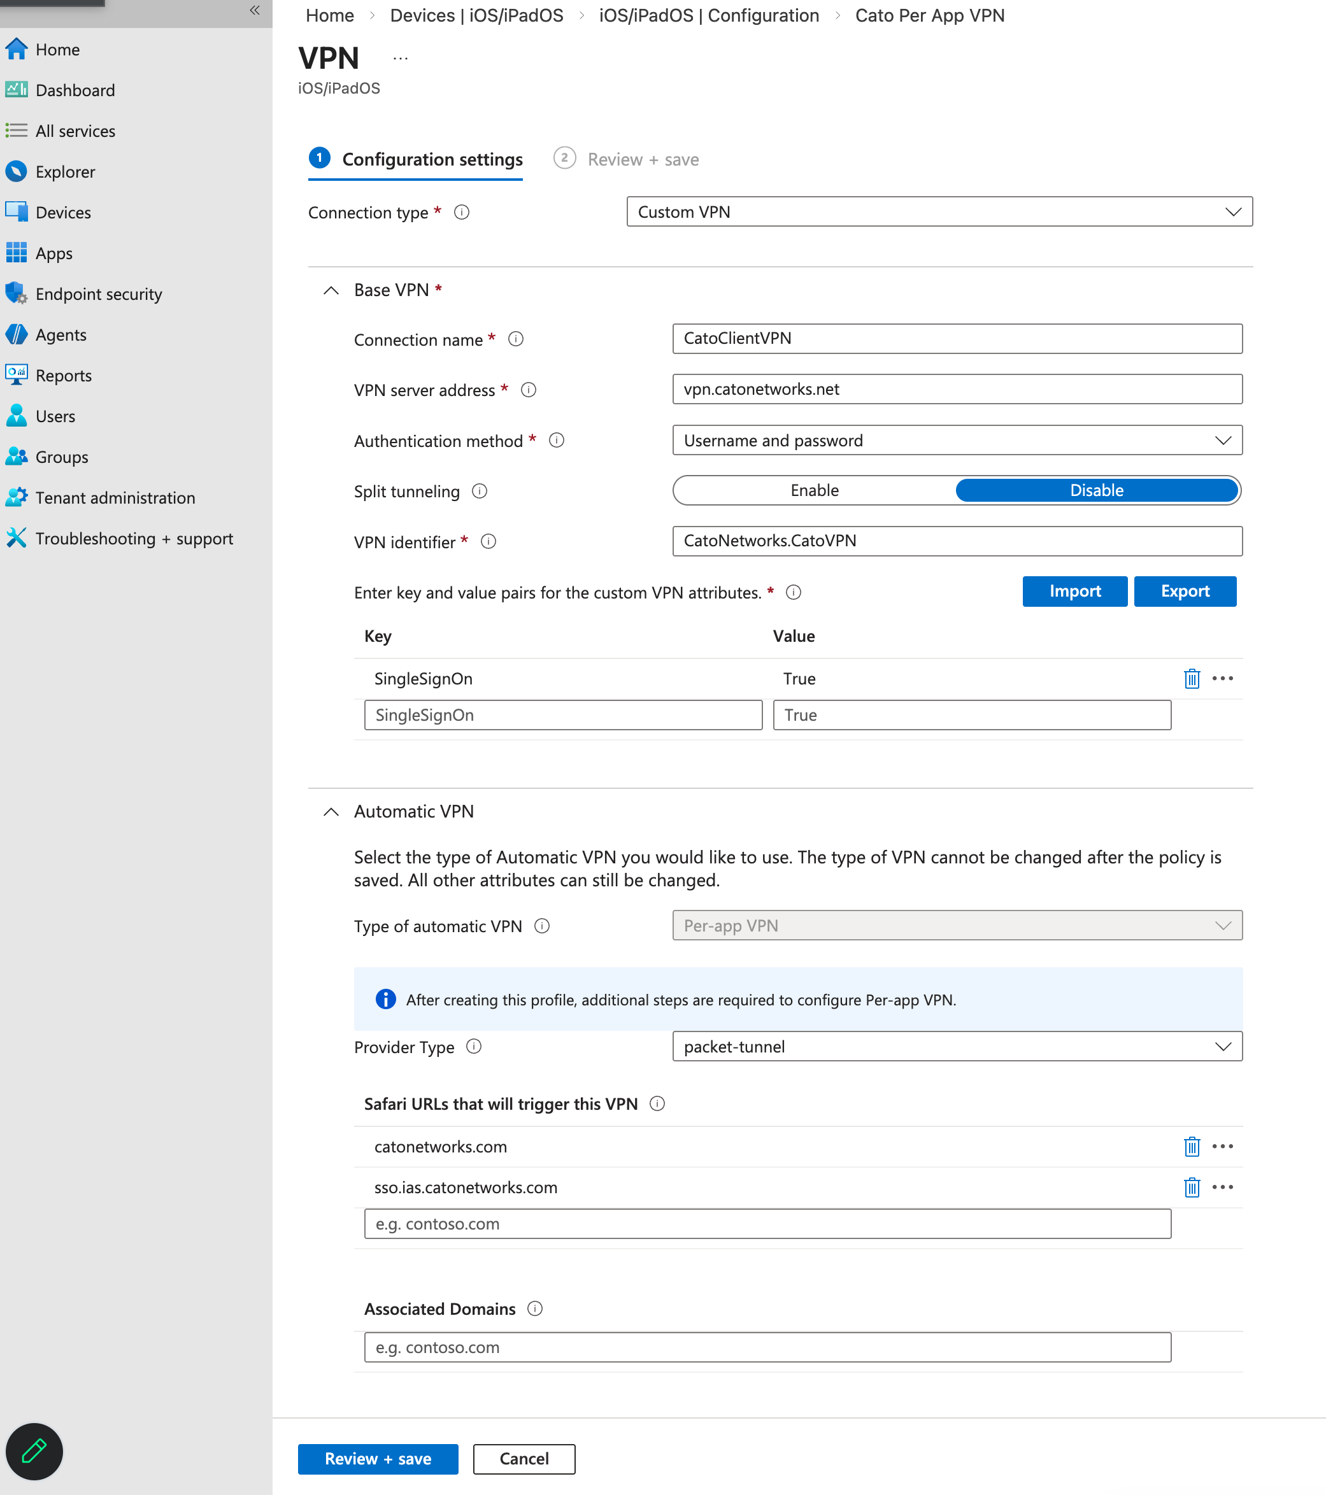Focus the Associated Domains entry field
The image size is (1326, 1495).
(x=767, y=1347)
